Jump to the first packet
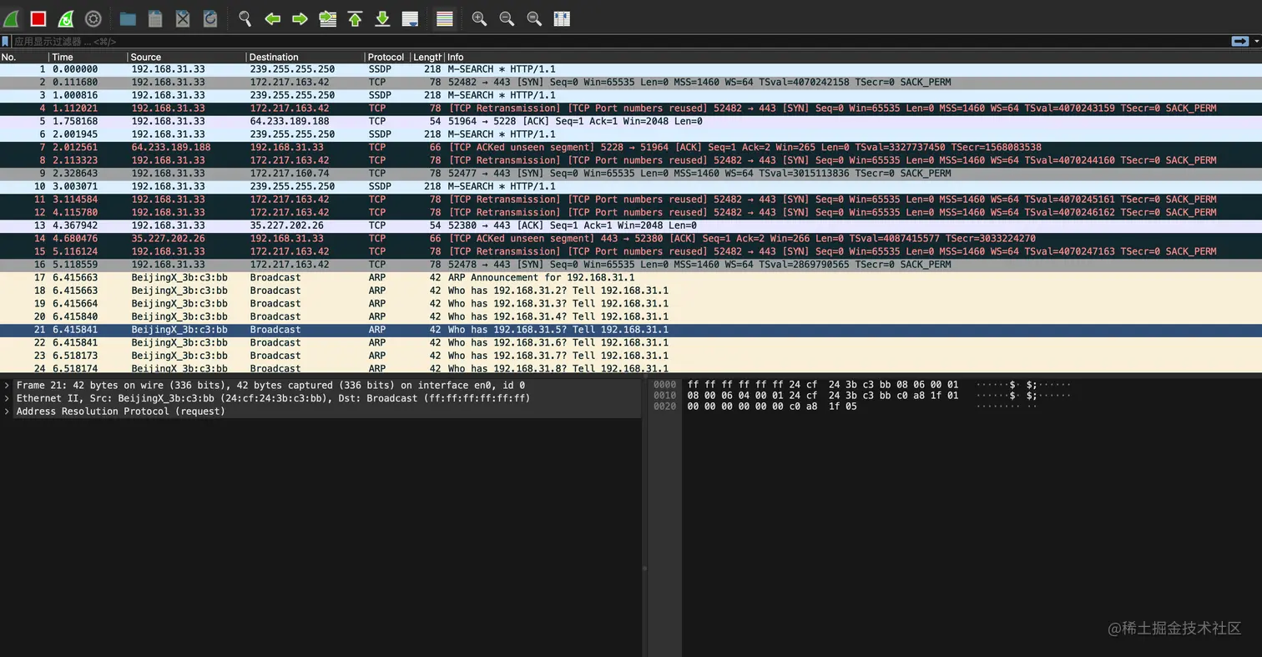Screen dimensions: 1262x657 click(x=355, y=18)
